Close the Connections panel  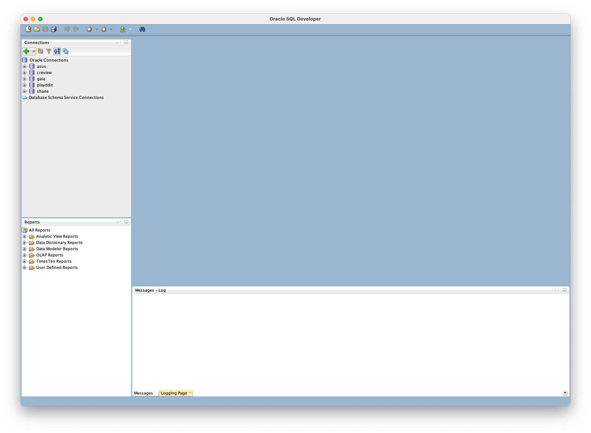point(118,42)
